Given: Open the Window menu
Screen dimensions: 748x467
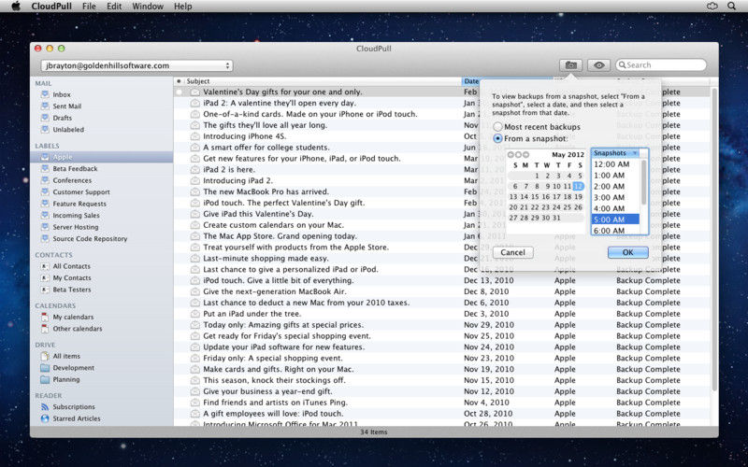Looking at the screenshot, I should point(148,7).
